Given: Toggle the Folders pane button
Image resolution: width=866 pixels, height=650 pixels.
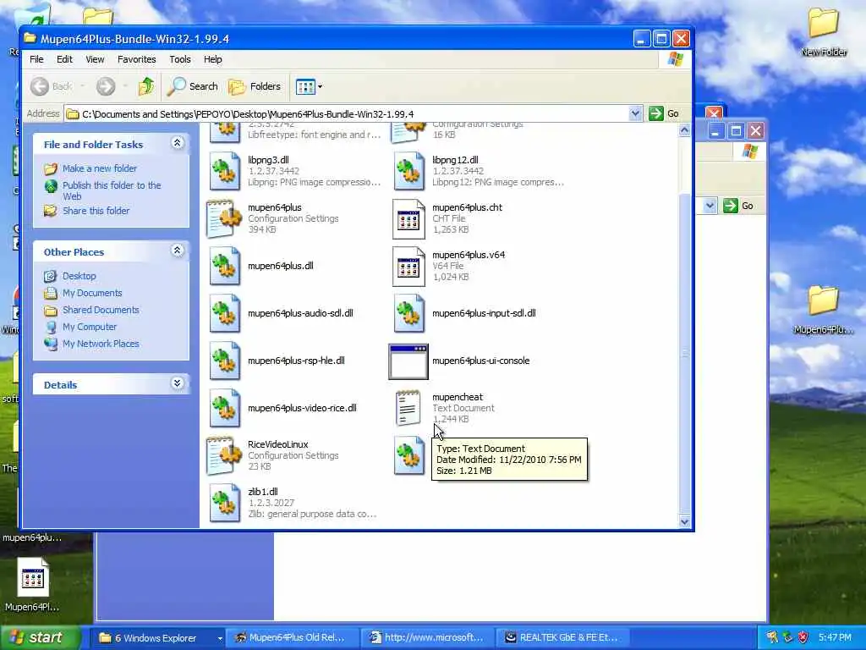Looking at the screenshot, I should (255, 86).
